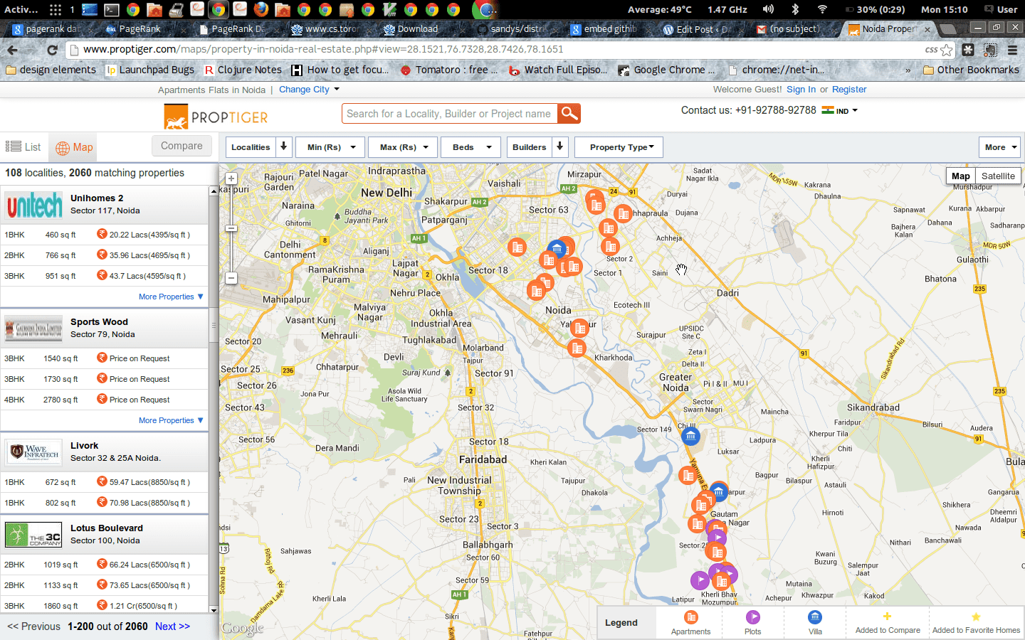This screenshot has height=640, width=1025.
Task: Click the Register link
Action: point(849,90)
